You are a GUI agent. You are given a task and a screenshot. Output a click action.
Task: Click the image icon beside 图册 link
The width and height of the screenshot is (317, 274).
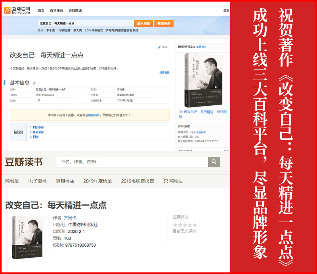pyautogui.click(x=181, y=112)
